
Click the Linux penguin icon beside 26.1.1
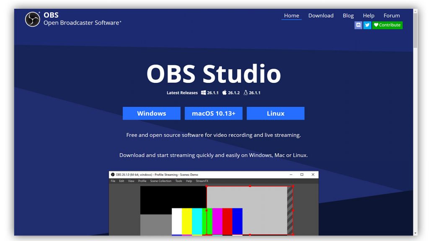pos(246,92)
